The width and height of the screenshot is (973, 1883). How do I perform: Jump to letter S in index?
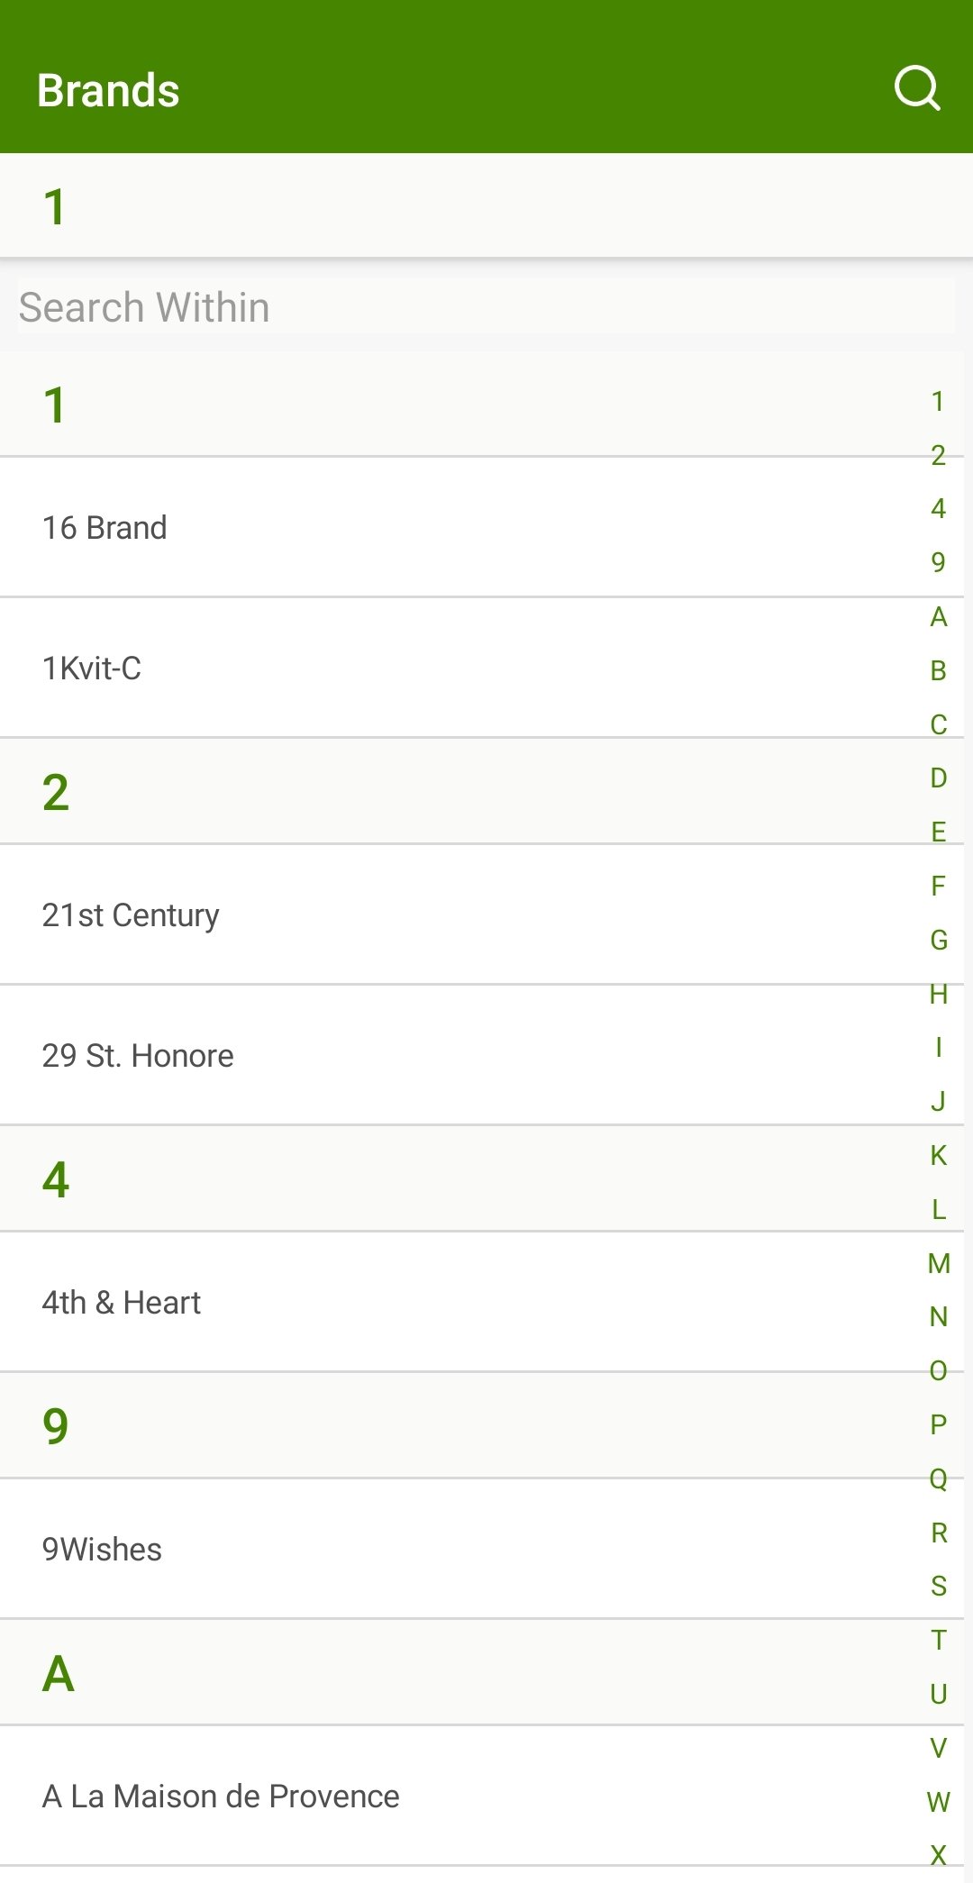(x=939, y=1586)
